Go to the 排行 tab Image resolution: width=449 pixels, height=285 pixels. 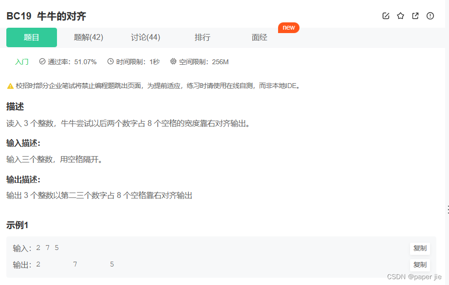pyautogui.click(x=203, y=37)
